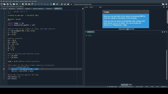The image size is (168, 94).
Task: Lock the Help pane object
Action: click(164, 7)
